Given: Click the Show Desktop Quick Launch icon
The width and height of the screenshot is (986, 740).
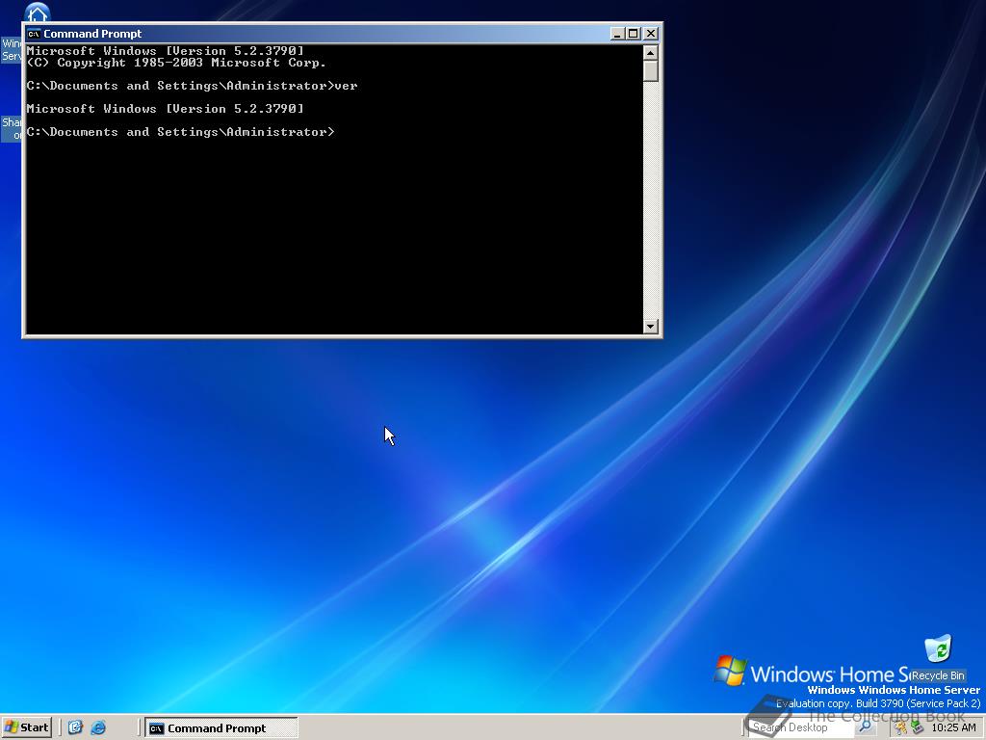Looking at the screenshot, I should pos(75,727).
